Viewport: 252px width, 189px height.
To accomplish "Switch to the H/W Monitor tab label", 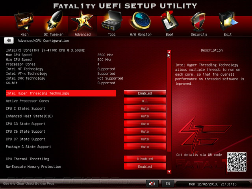I will point(141,34).
